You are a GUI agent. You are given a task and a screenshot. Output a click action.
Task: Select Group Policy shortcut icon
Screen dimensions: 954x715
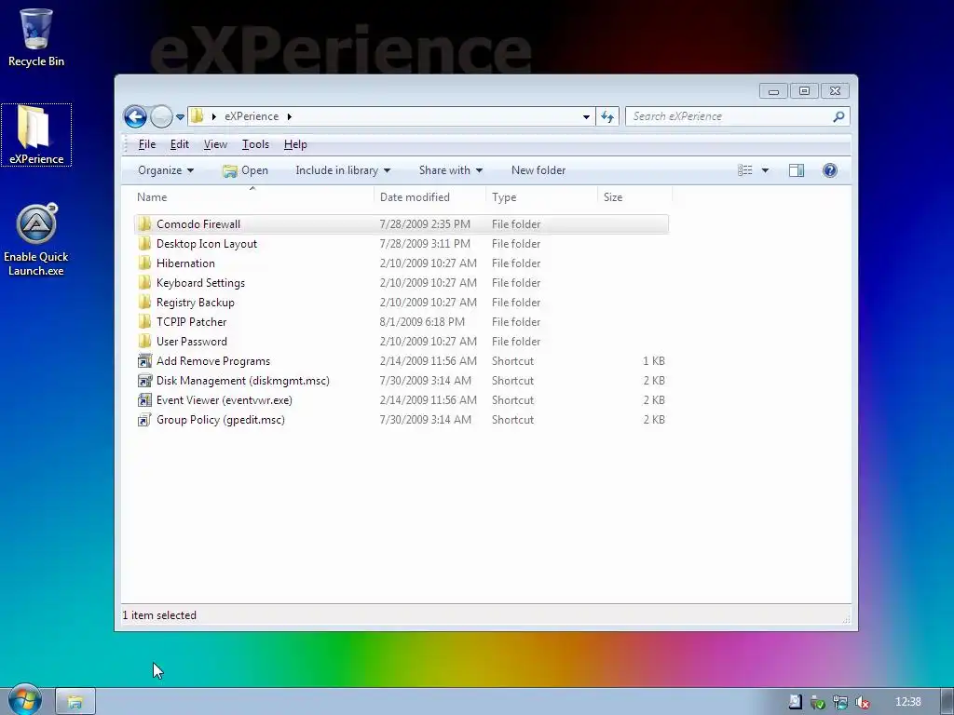tap(144, 420)
